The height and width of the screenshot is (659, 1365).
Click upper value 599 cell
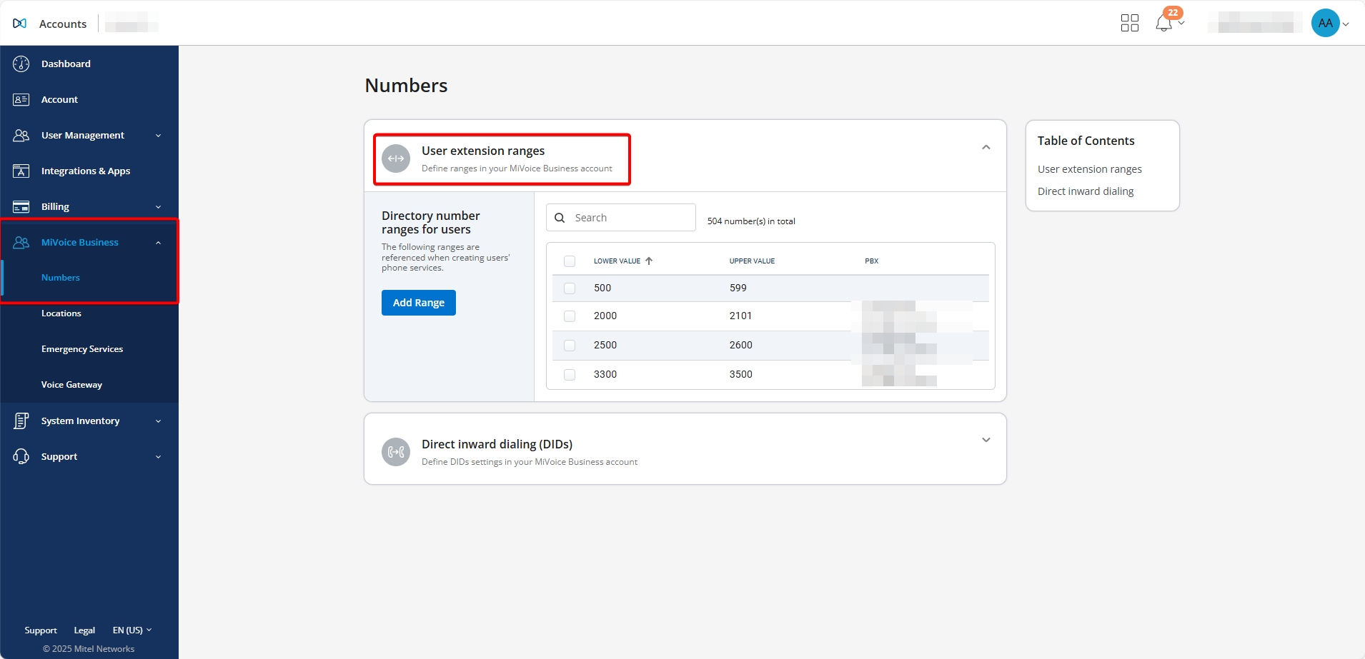(x=738, y=288)
